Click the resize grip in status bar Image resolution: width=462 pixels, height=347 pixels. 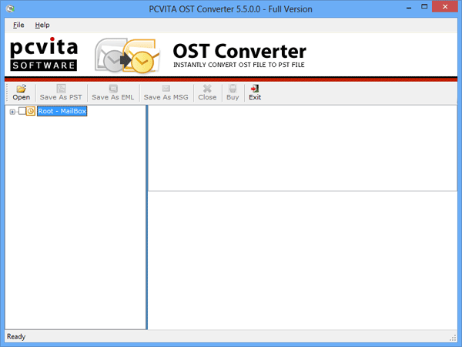point(454,338)
